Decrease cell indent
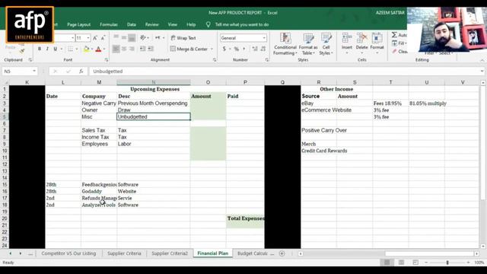Viewport: 487px width, 274px height. (x=143, y=49)
